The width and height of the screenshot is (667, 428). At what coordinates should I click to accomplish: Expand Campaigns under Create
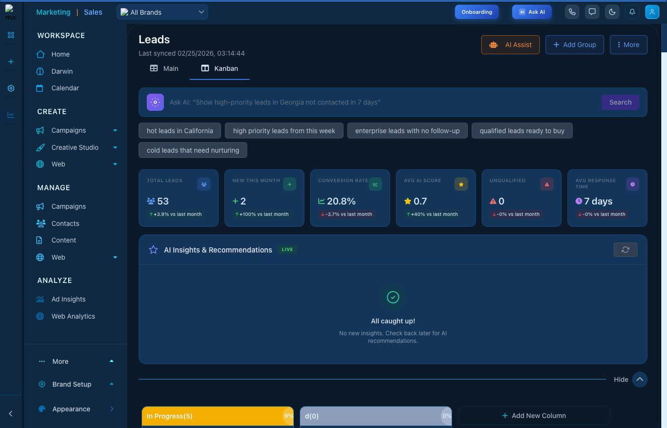115,130
